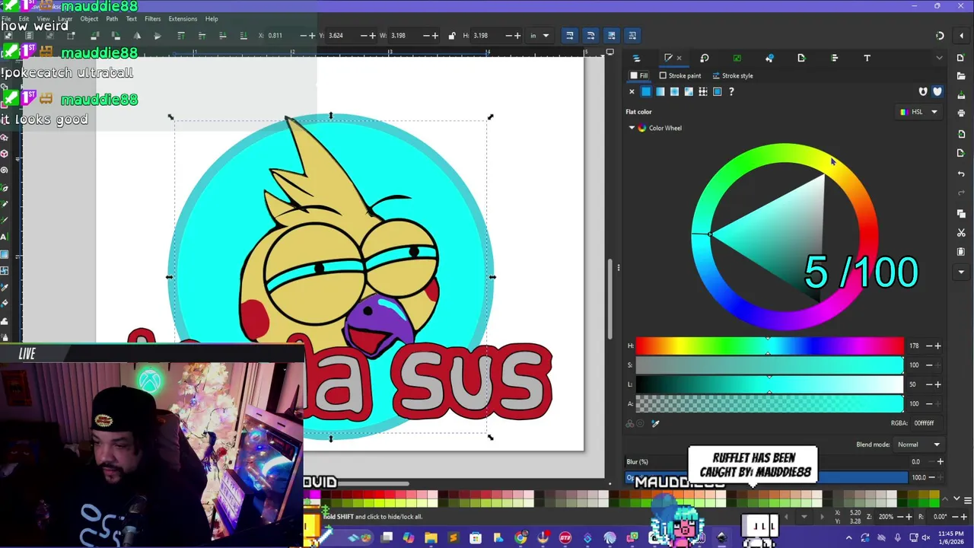Expand the dock tabs overflow chevron
This screenshot has width=974, height=548.
click(x=939, y=58)
